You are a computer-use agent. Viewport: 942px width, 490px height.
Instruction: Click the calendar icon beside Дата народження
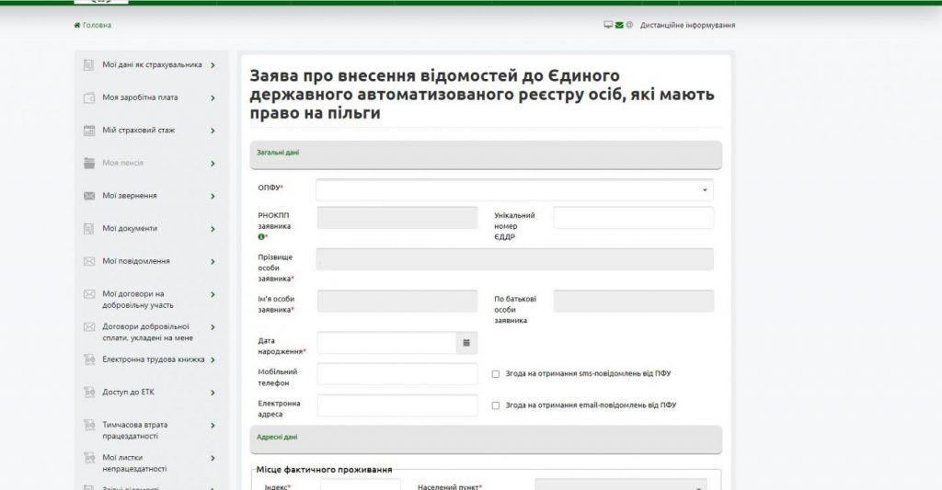pyautogui.click(x=466, y=343)
